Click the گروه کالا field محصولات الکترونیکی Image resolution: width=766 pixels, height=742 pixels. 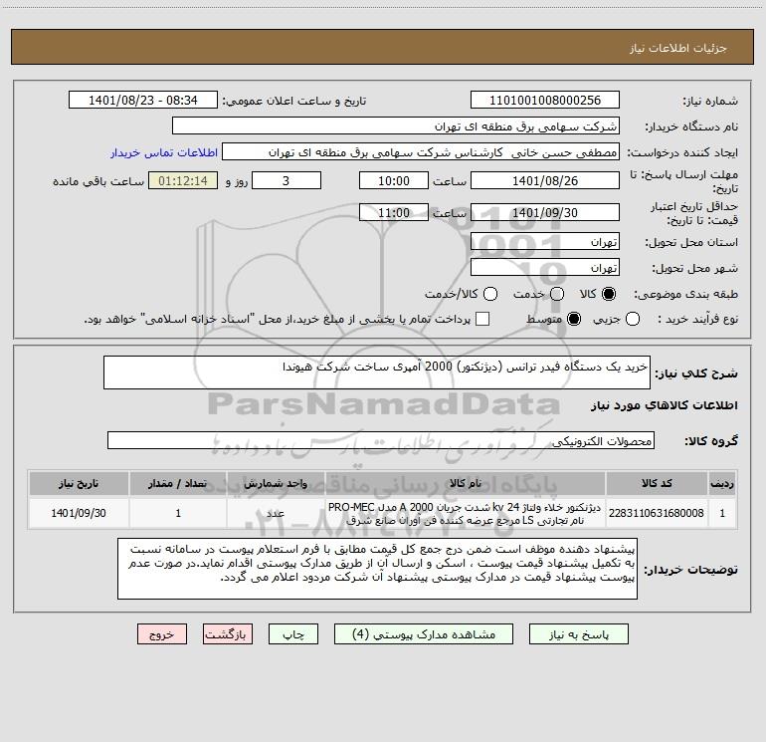coord(381,440)
